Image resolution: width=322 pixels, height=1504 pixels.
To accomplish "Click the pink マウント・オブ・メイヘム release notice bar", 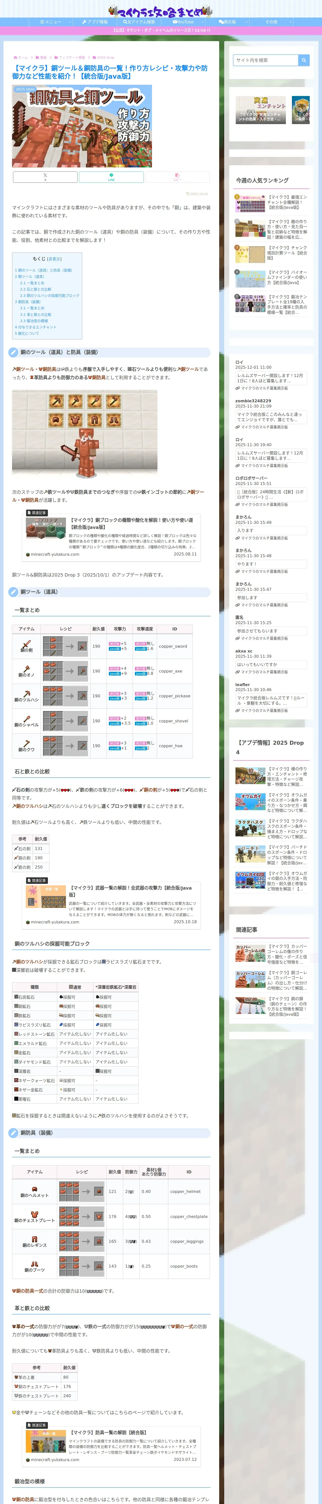I will point(161,30).
